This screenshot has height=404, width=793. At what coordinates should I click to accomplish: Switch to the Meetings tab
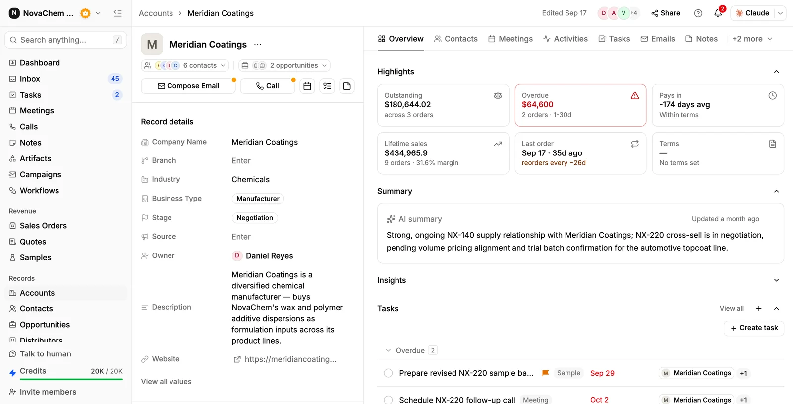(x=510, y=39)
